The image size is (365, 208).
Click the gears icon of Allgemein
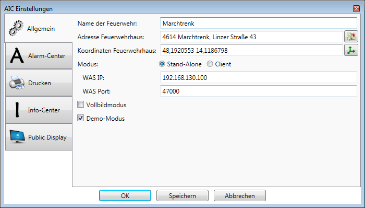tap(16, 28)
